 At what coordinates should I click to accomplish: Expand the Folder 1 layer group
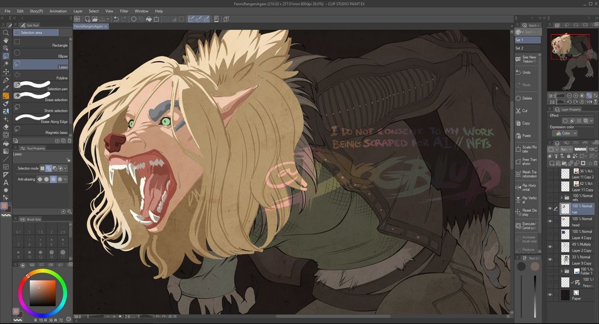tap(561, 271)
